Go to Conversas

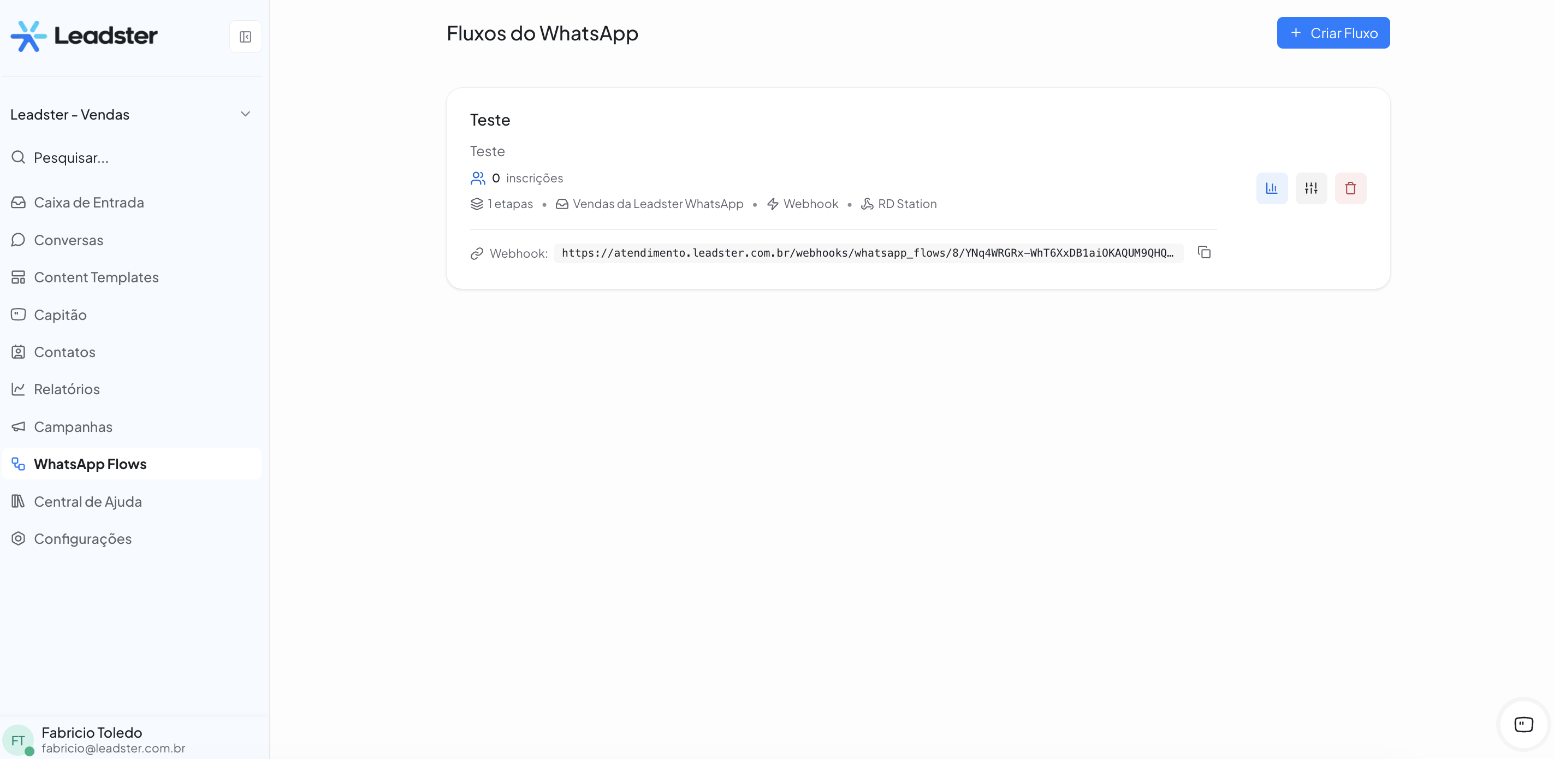coord(68,240)
